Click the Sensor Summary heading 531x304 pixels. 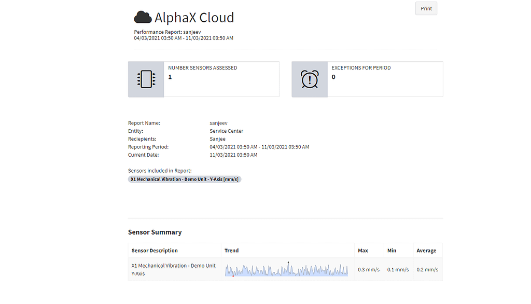pos(155,232)
